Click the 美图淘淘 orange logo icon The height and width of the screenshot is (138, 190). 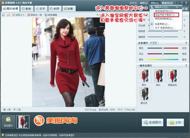(x=39, y=120)
